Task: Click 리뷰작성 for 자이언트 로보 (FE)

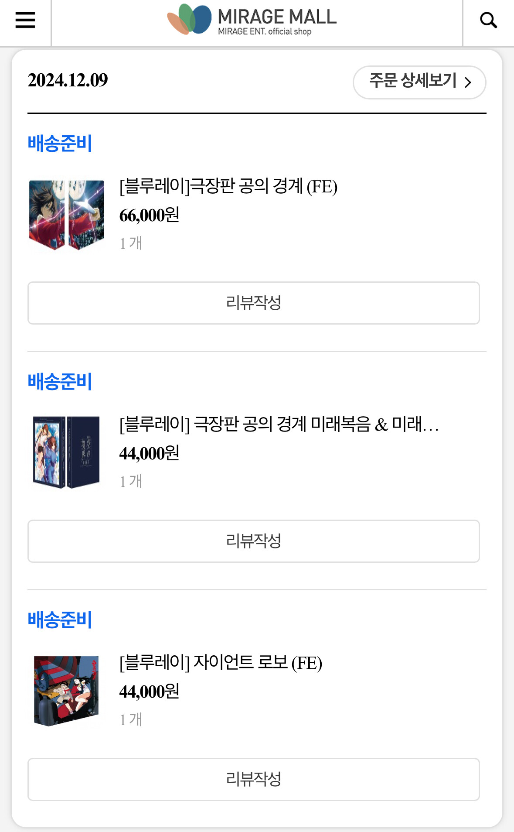Action: click(253, 779)
